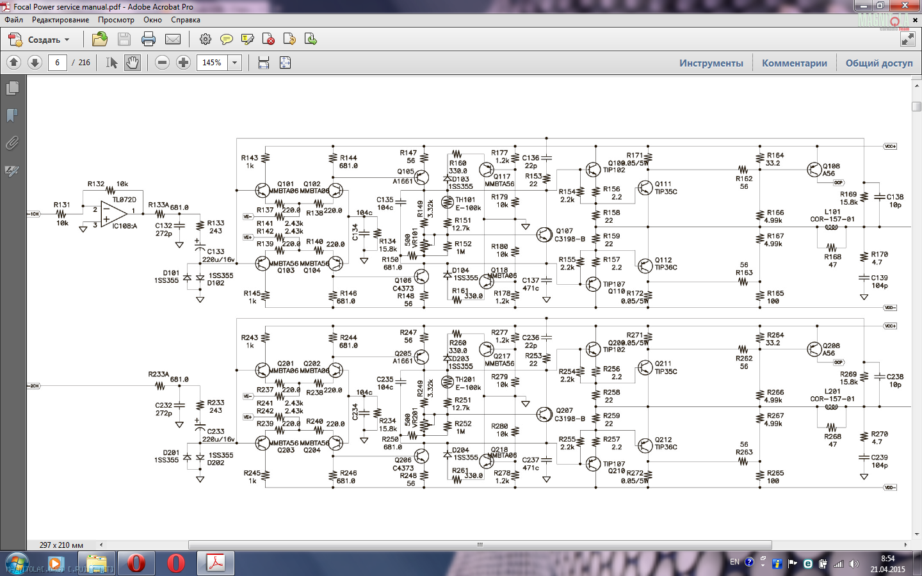Click the page number input field
The image size is (922, 576).
[x=58, y=63]
